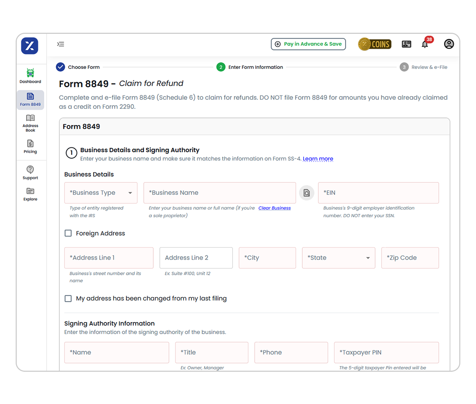The image size is (476, 404).
Task: Select Support in the sidebar
Action: [30, 173]
